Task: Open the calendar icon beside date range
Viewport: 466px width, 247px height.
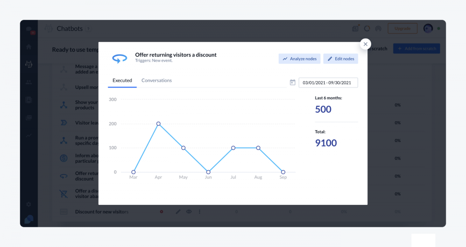Action: click(293, 82)
